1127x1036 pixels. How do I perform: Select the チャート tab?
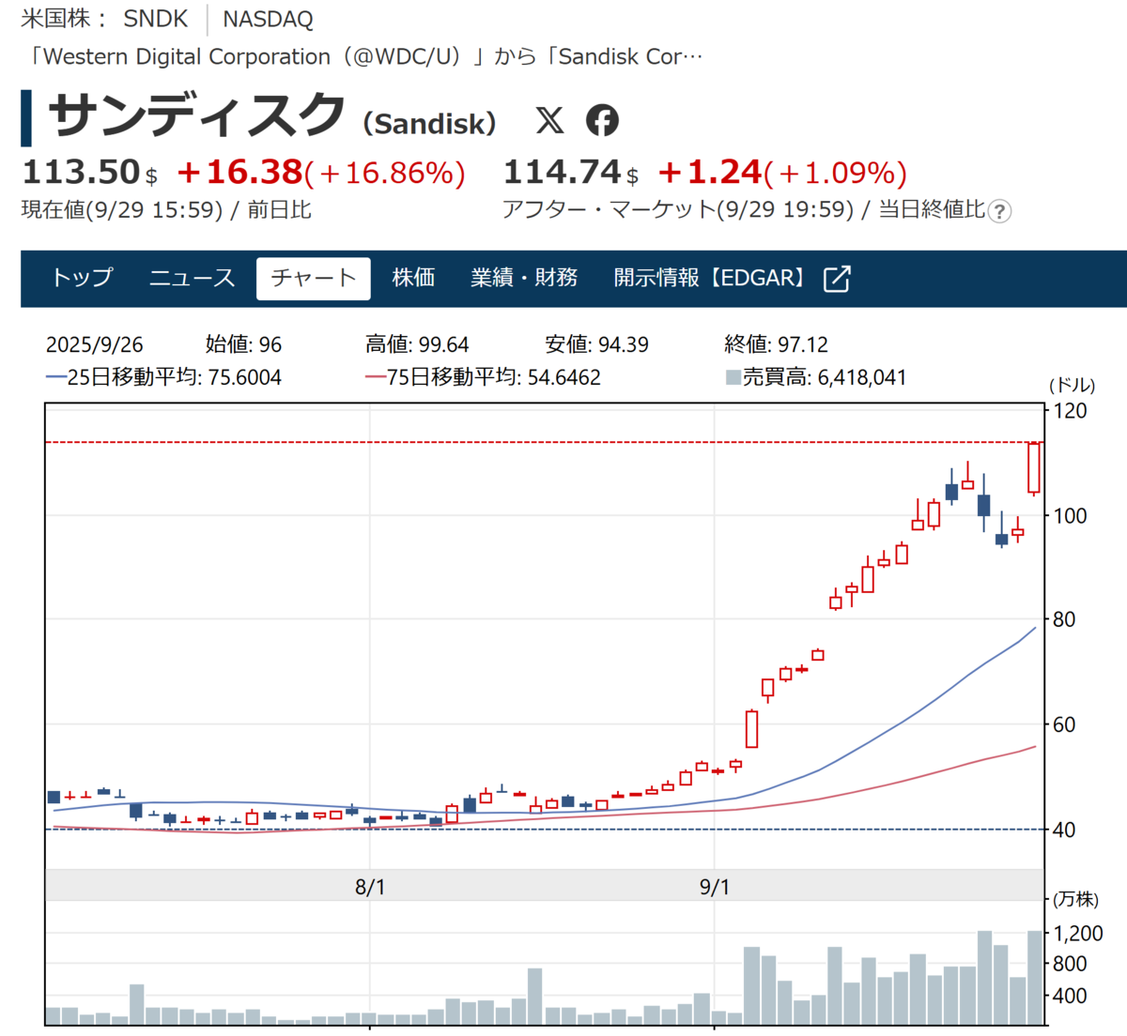coord(314,278)
